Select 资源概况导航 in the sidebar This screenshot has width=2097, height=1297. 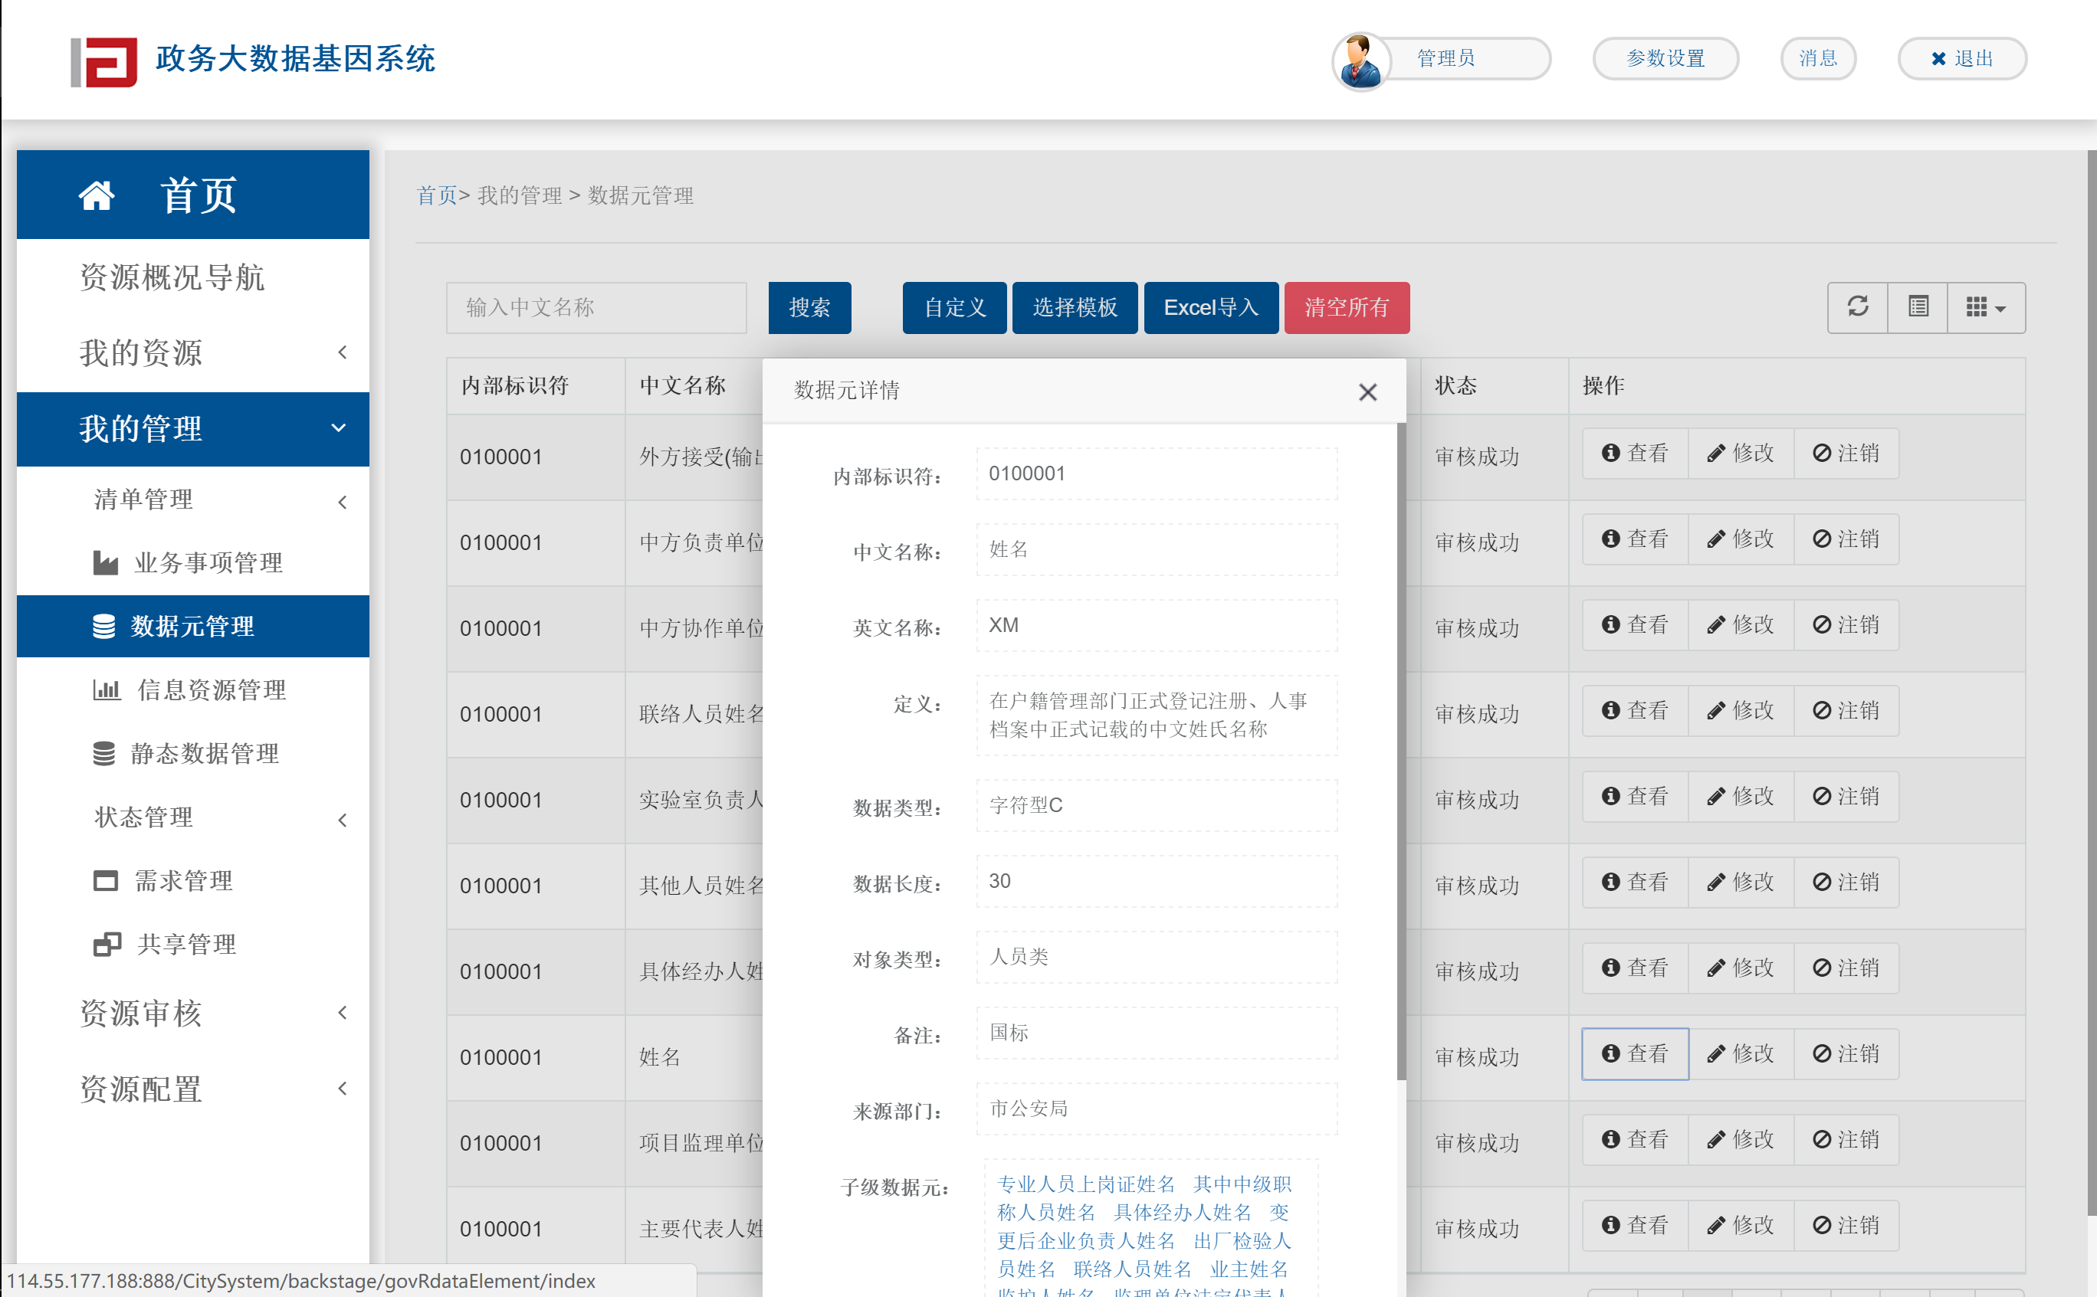click(x=171, y=277)
